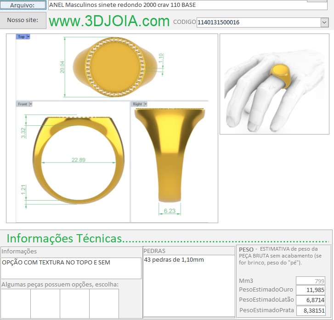Click the PEDRAS box listing 43 pedras

[189, 285]
